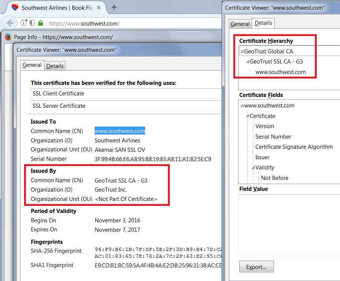Click the 'Akamai SAN SSL OV' Organizational Unit value
Viewport: 340px width, 281px height.
[120, 150]
